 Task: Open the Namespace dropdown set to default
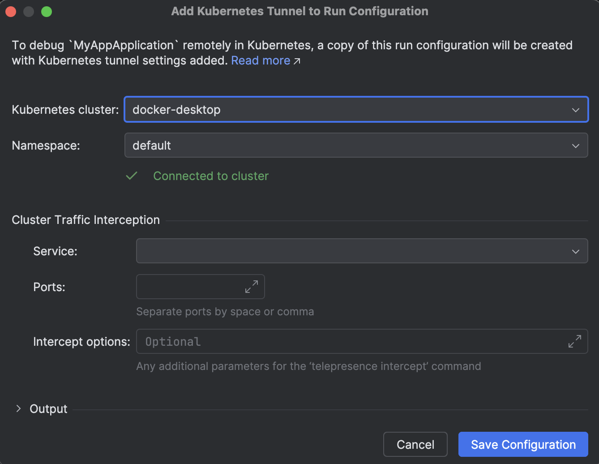click(x=313, y=145)
